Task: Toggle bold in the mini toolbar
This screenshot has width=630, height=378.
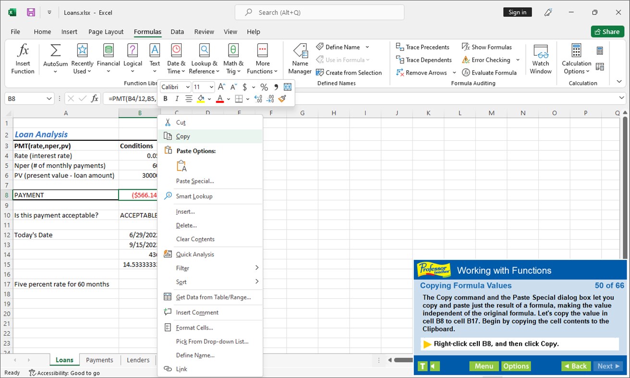Action: 165,98
